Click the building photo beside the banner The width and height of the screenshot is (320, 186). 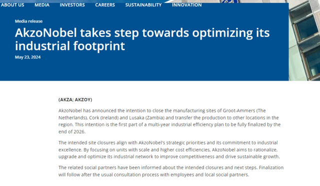pyautogui.click(x=304, y=40)
